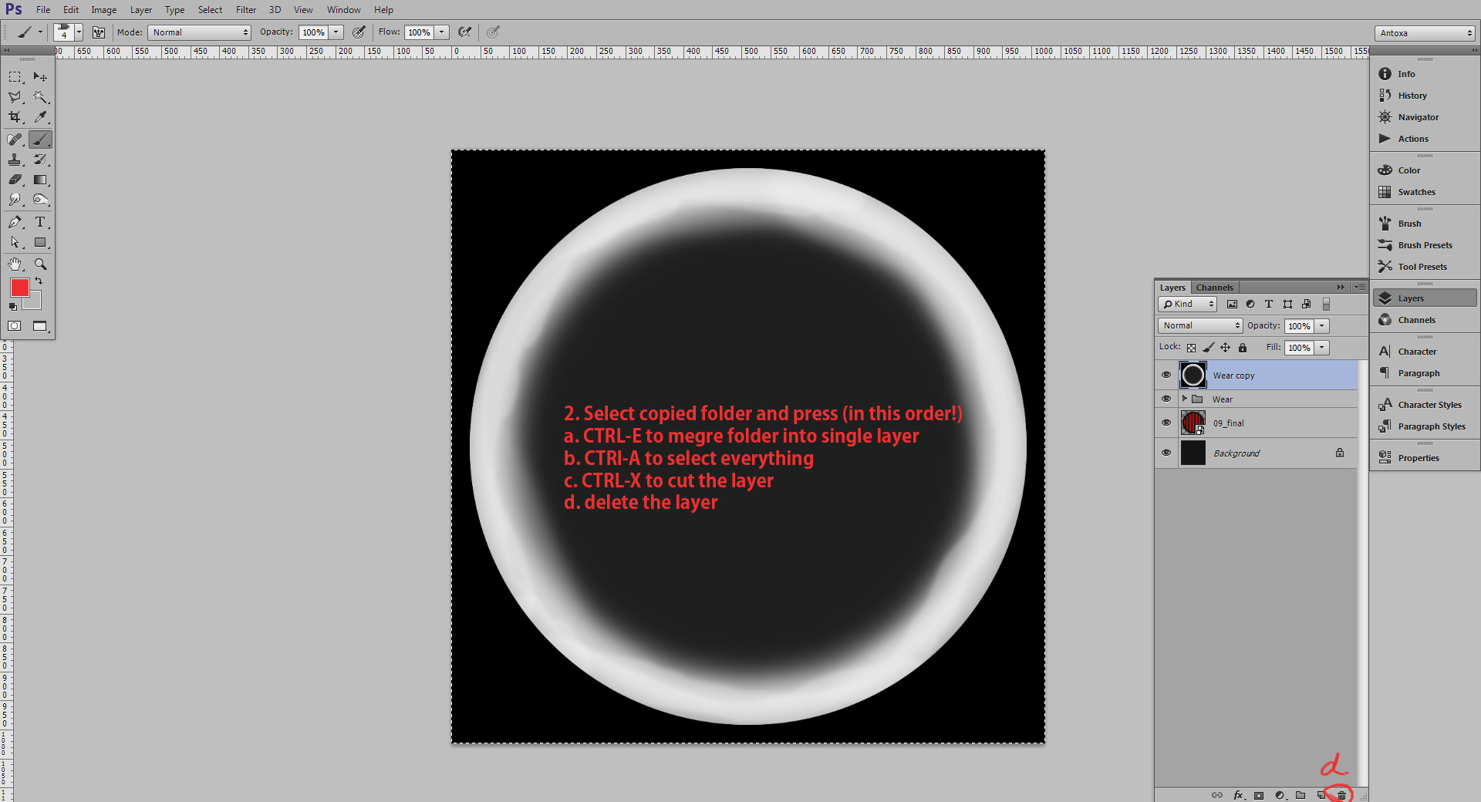Image resolution: width=1481 pixels, height=802 pixels.
Task: Open the Brush Preset picker arrow
Action: click(x=79, y=32)
